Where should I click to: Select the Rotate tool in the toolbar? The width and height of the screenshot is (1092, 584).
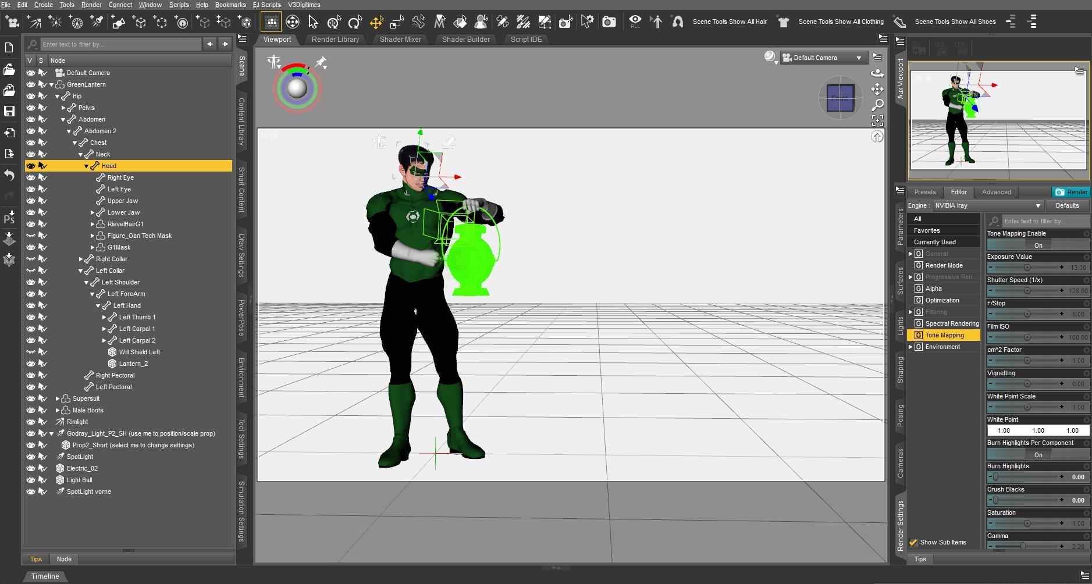[x=355, y=22]
